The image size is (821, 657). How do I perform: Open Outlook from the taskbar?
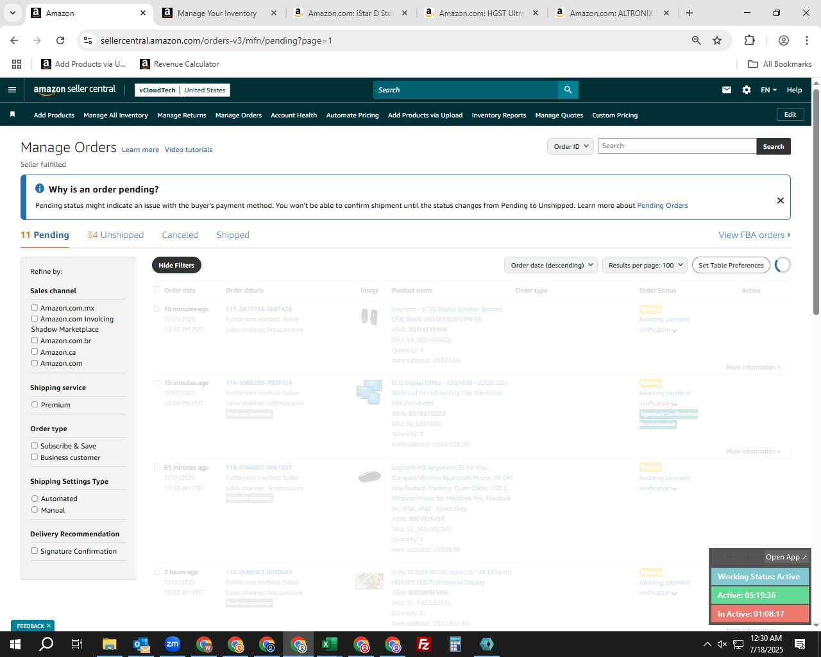(141, 644)
